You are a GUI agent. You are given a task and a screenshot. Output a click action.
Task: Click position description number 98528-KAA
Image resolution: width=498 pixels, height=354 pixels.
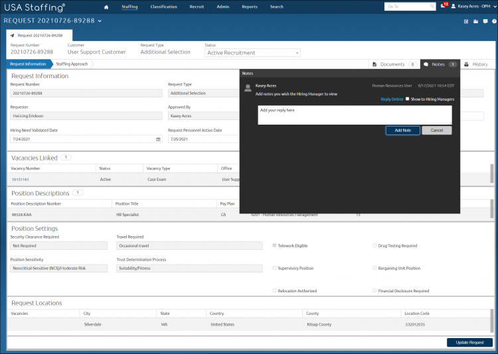(x=22, y=215)
